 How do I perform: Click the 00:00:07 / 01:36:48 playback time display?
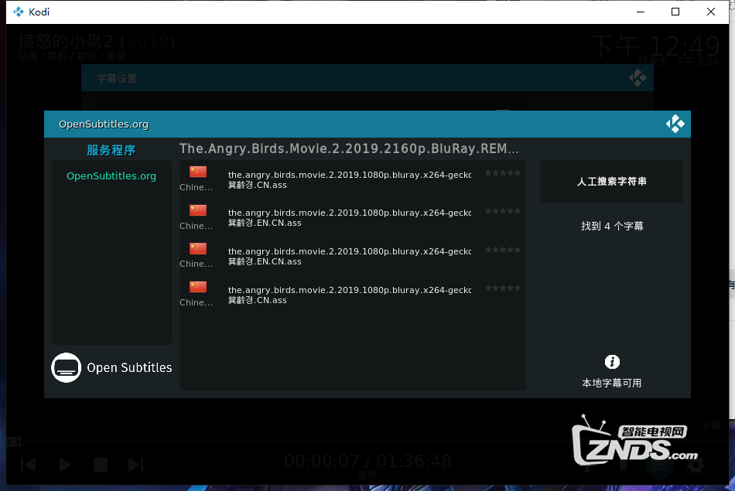pyautogui.click(x=367, y=462)
